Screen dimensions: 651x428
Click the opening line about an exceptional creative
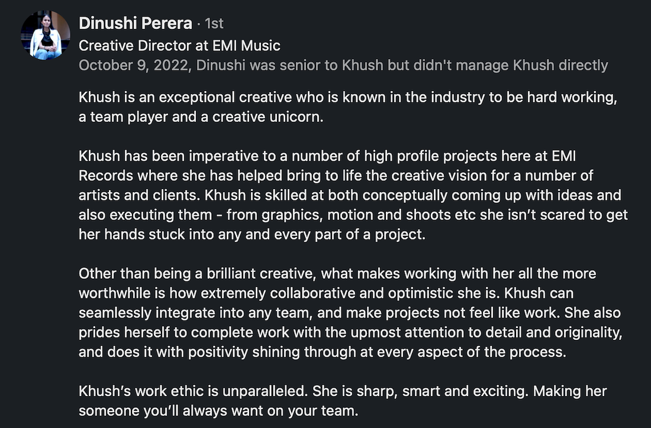pos(348,97)
